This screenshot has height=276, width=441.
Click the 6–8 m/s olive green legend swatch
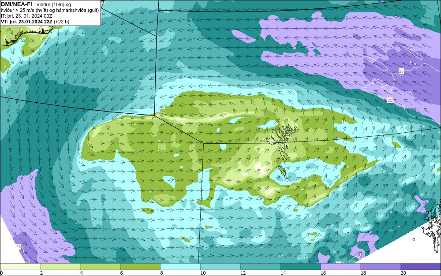[140, 266]
